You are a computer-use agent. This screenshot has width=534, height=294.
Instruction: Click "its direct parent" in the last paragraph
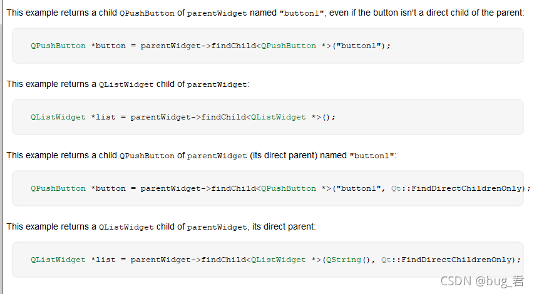(284, 227)
